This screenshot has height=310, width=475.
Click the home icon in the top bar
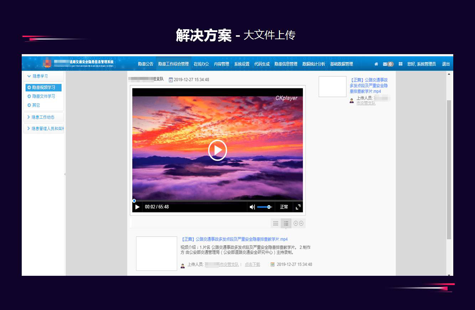click(x=376, y=64)
